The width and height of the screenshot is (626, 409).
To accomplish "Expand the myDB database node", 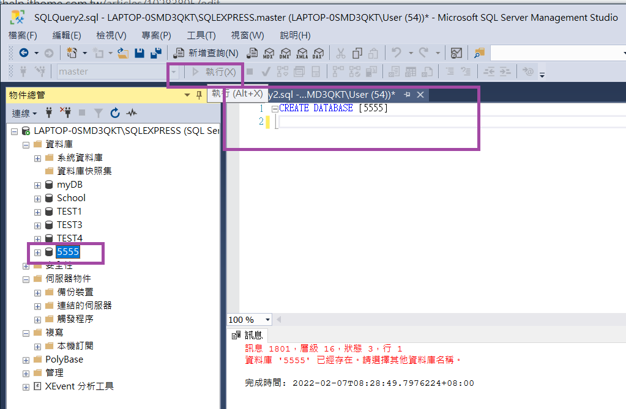I will [37, 185].
